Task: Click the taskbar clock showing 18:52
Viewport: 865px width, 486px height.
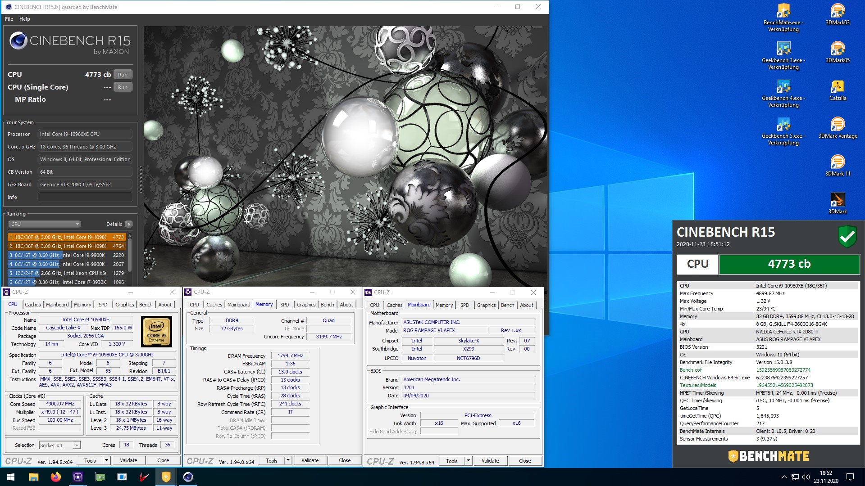Action: [826, 477]
